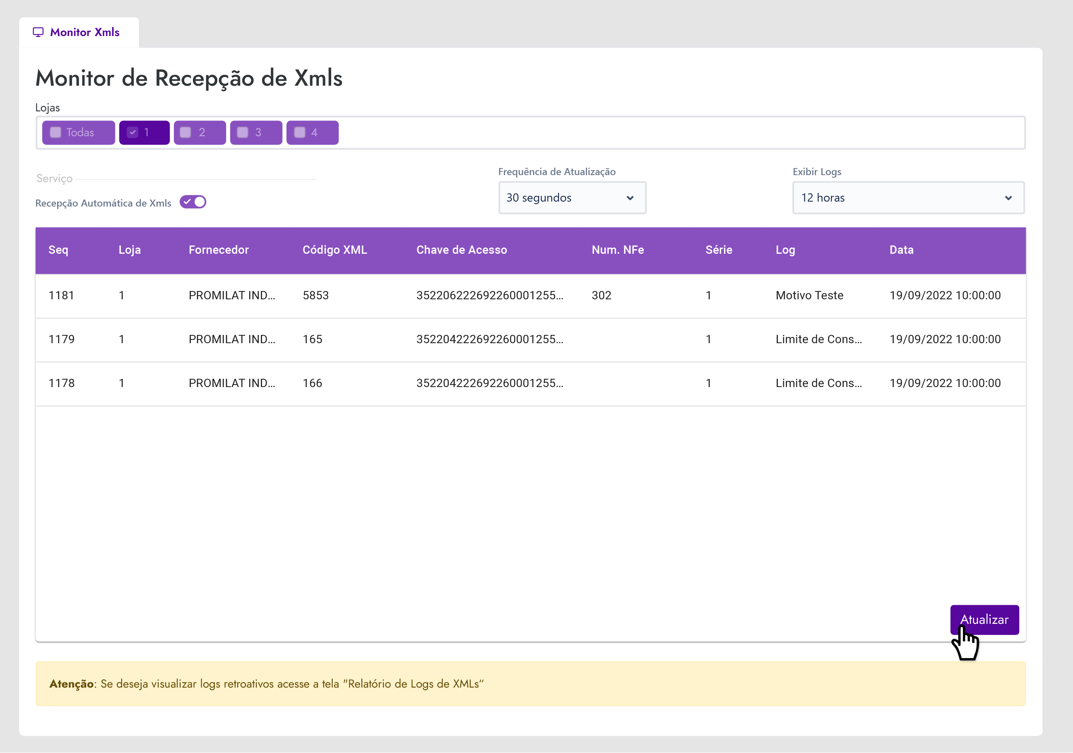The image size is (1073, 753).
Task: Click the chevron on 12 horas select
Action: [x=1008, y=198]
